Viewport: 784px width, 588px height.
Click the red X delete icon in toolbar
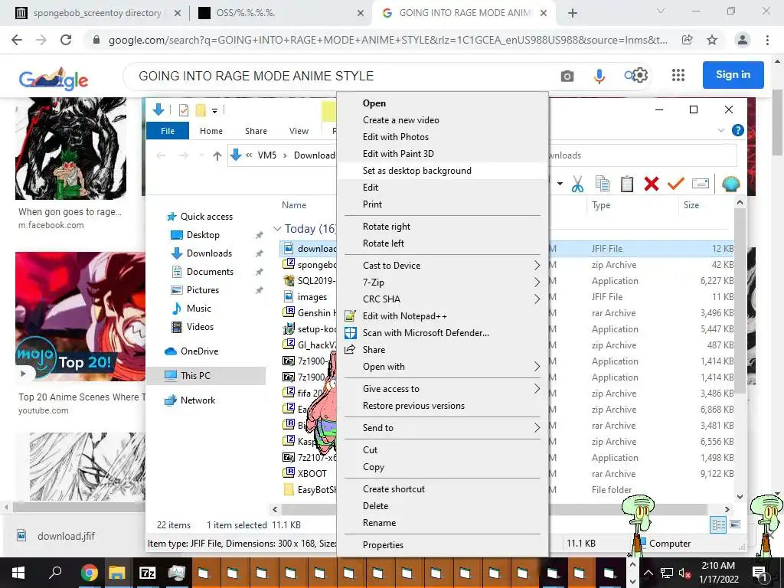[651, 184]
